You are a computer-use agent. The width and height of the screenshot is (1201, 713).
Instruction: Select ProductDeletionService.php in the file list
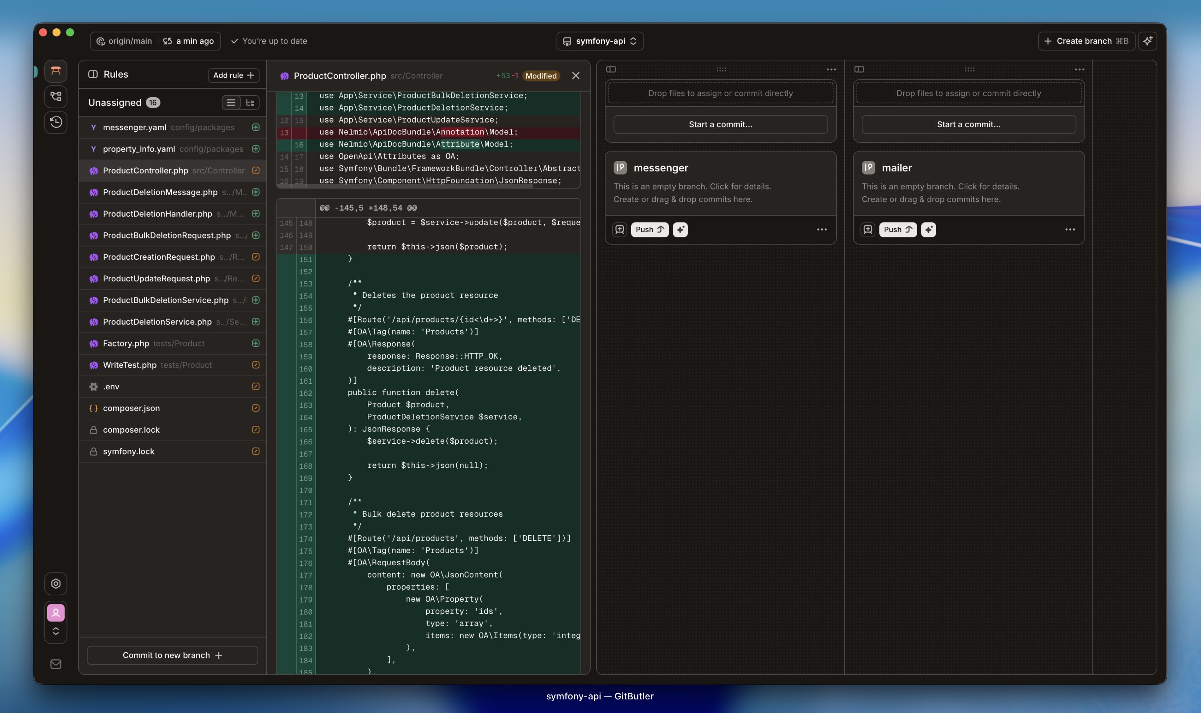[x=157, y=322]
